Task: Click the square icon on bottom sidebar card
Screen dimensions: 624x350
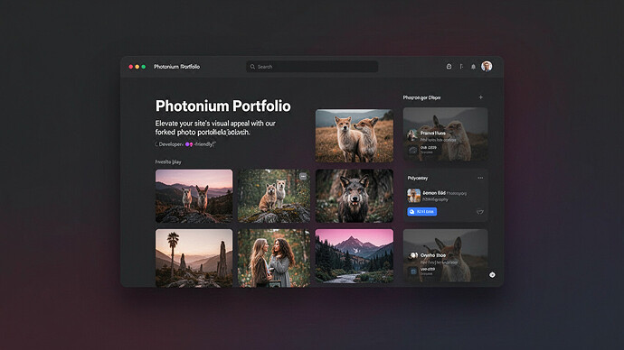Action: click(x=413, y=272)
